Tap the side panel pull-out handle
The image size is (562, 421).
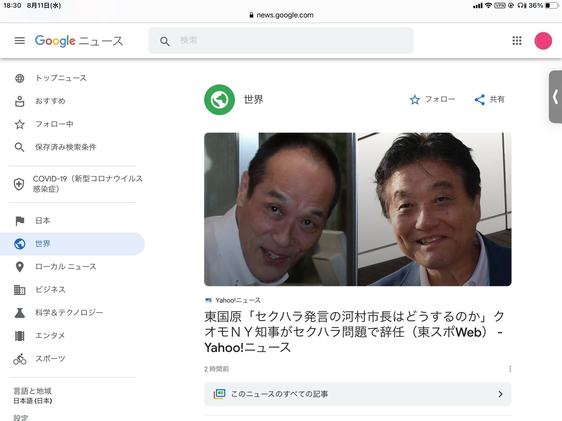click(x=555, y=97)
